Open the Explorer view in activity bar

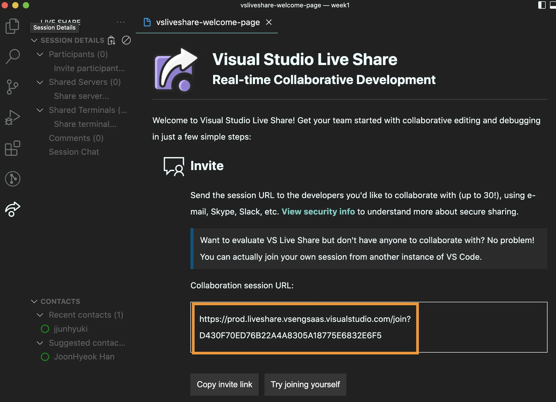click(12, 26)
